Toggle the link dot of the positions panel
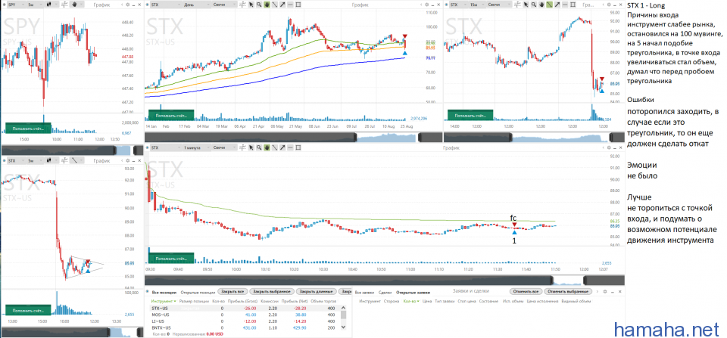 (147, 292)
